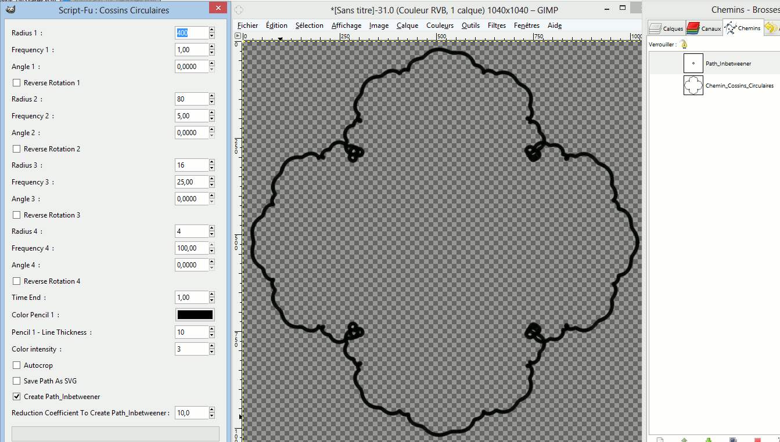
Task: Tick the Save Path As SVG checkbox
Action: [16, 381]
